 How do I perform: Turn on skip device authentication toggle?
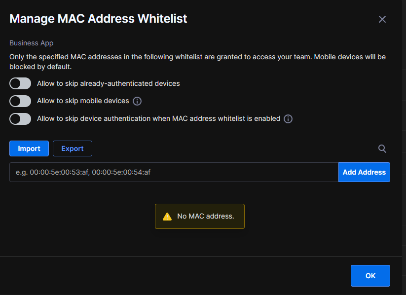tap(20, 119)
